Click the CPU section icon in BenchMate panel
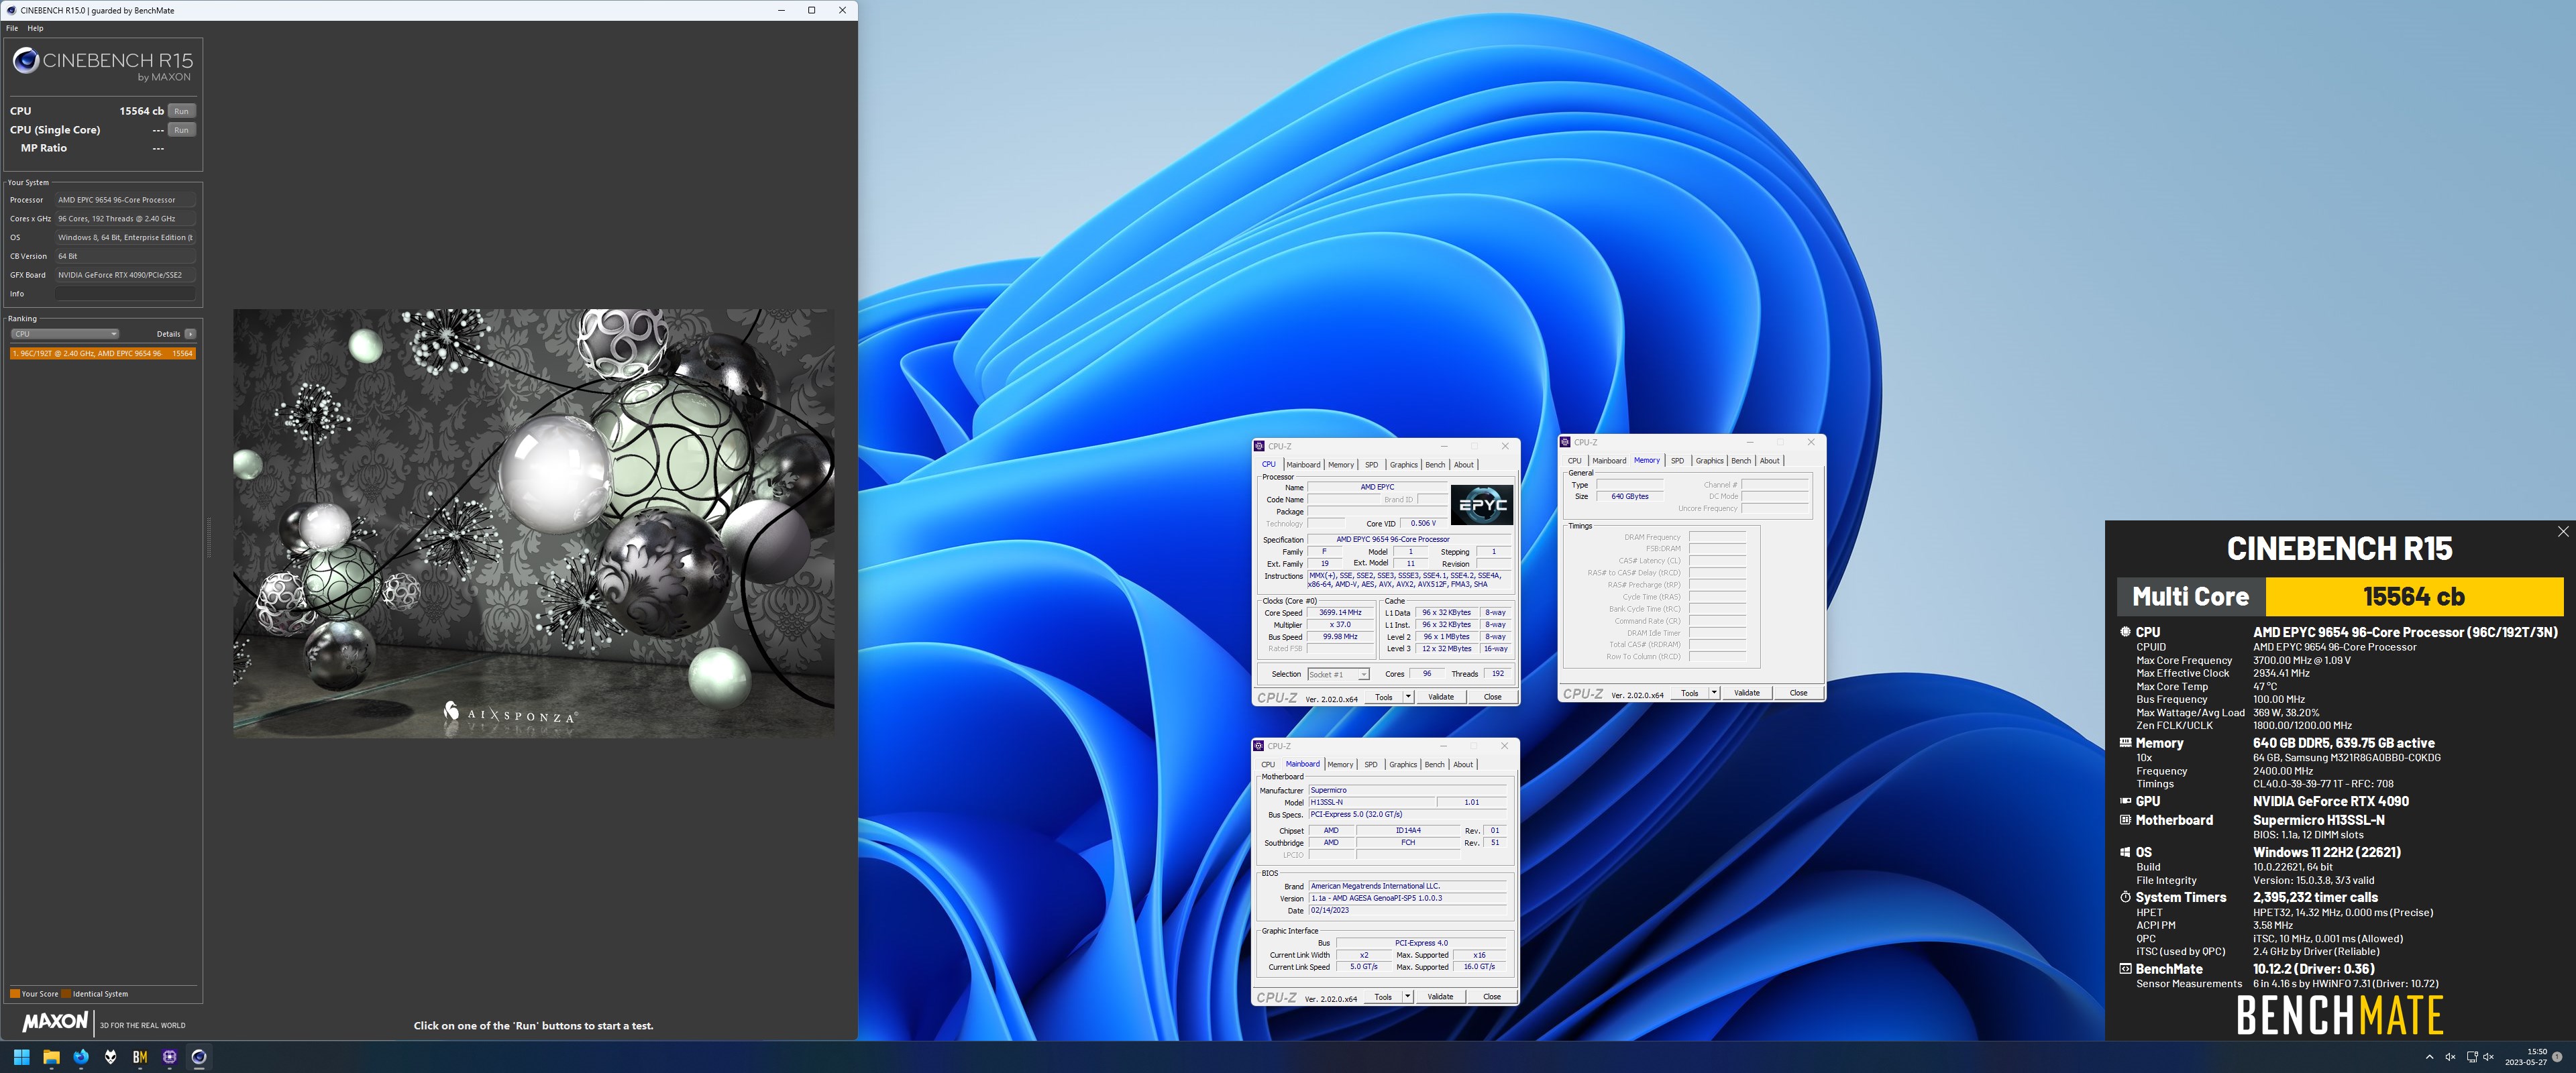Image resolution: width=2576 pixels, height=1073 pixels. point(2125,632)
